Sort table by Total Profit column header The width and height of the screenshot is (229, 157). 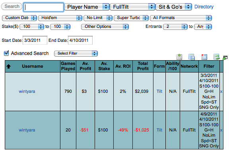[x=143, y=66]
